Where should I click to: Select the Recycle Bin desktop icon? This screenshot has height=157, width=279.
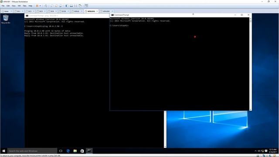pos(6,19)
